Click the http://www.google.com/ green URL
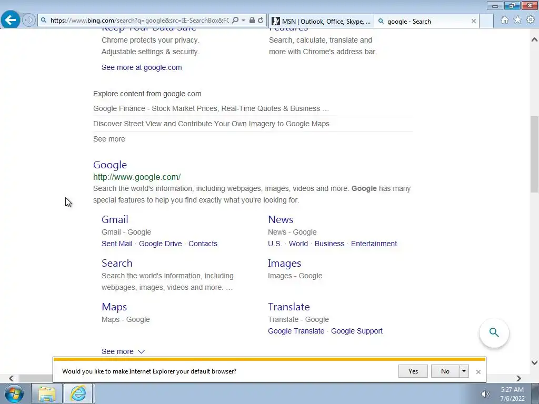The height and width of the screenshot is (404, 539). click(137, 177)
